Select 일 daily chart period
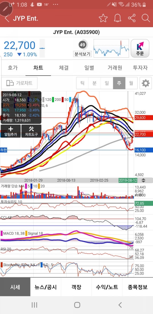This screenshot has width=153, height=314. [107, 83]
